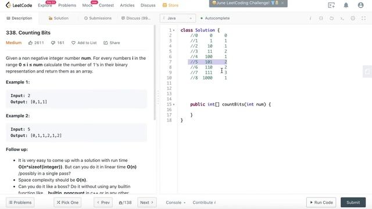Click the Share icon
The height and width of the screenshot is (209, 372).
106,42
